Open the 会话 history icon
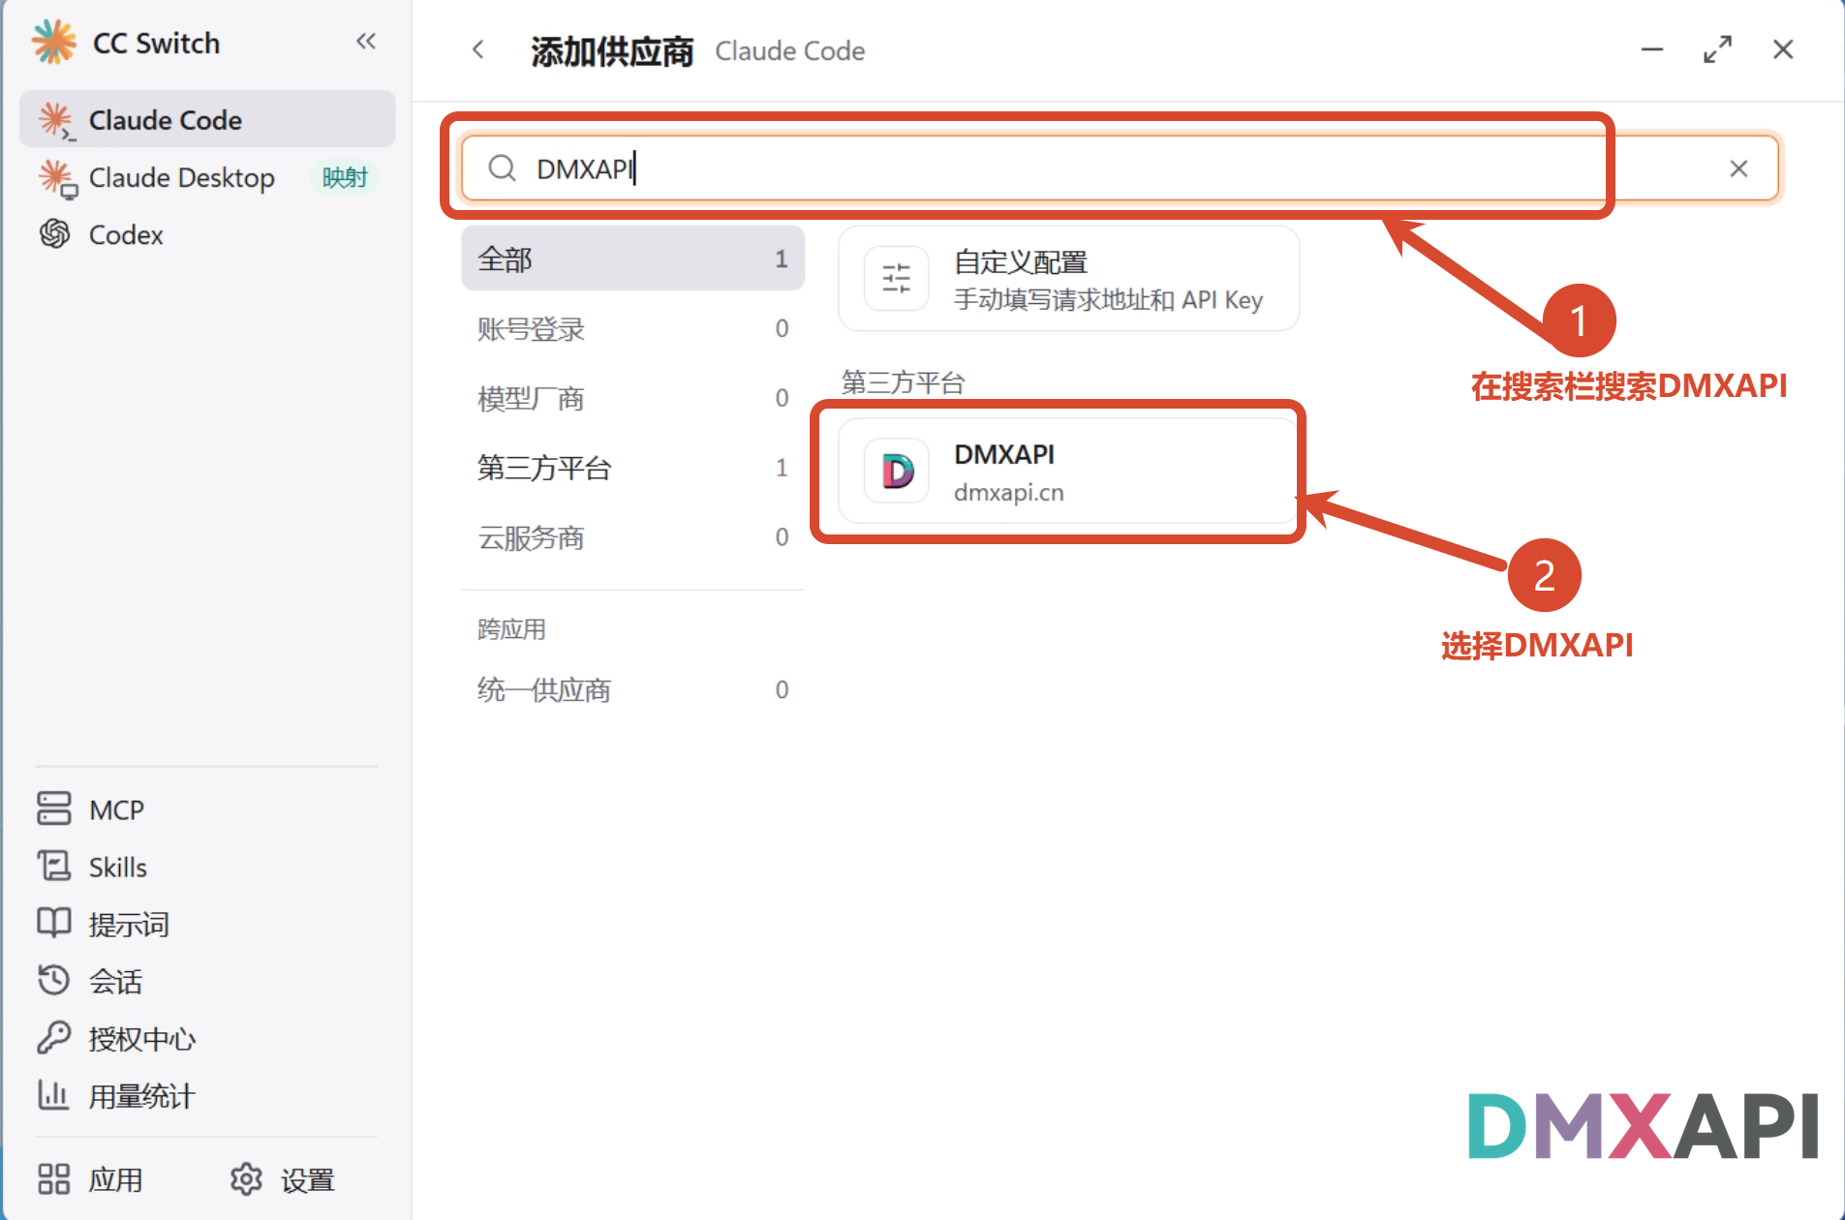 54,980
